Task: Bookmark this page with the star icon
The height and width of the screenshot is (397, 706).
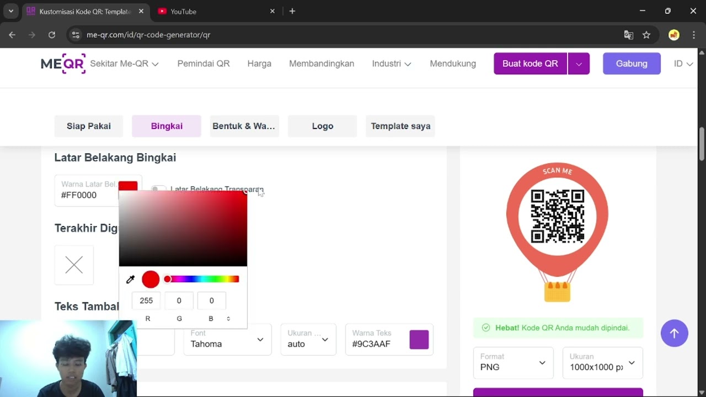Action: 646,35
